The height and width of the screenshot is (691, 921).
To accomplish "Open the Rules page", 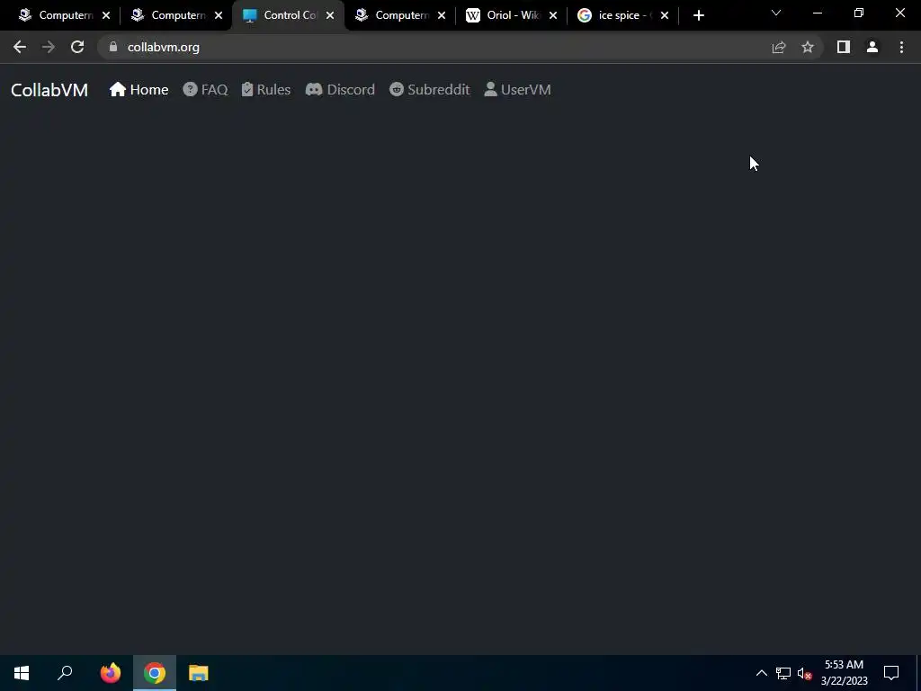I will click(266, 89).
